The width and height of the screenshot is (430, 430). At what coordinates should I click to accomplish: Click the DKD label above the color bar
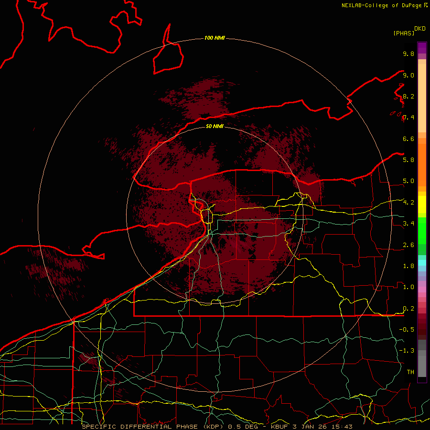[x=420, y=29]
